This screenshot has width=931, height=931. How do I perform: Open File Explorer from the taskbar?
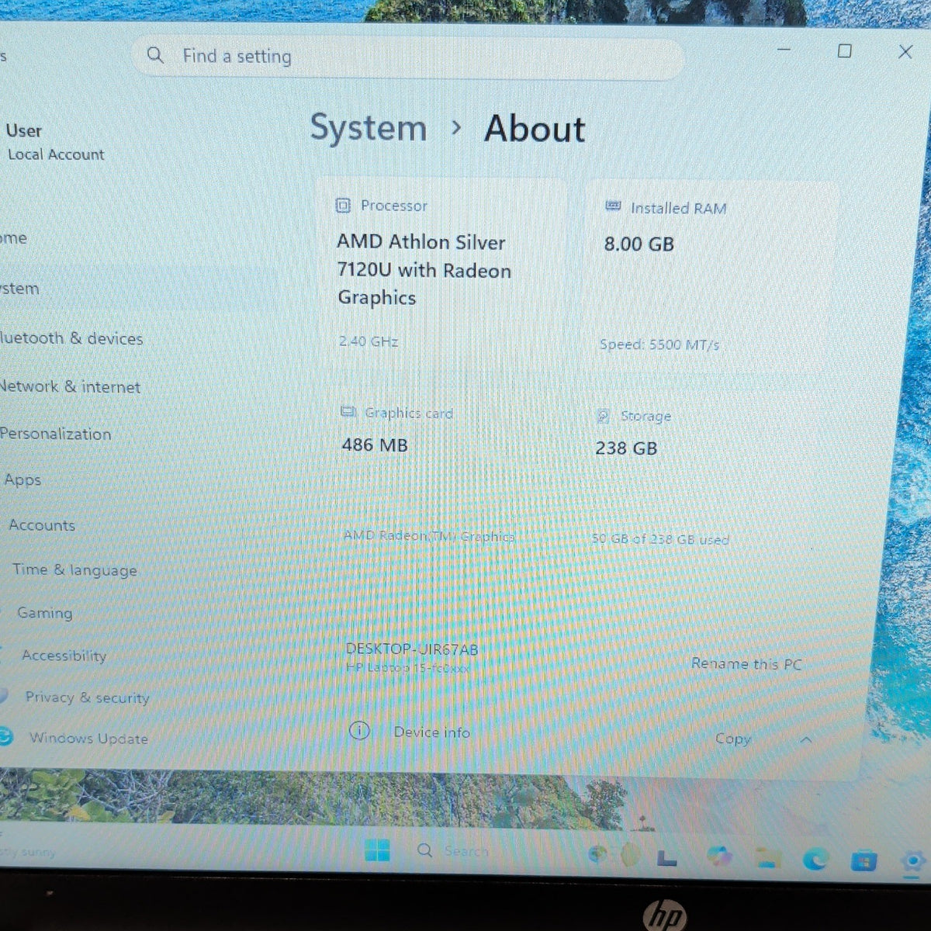click(x=767, y=857)
